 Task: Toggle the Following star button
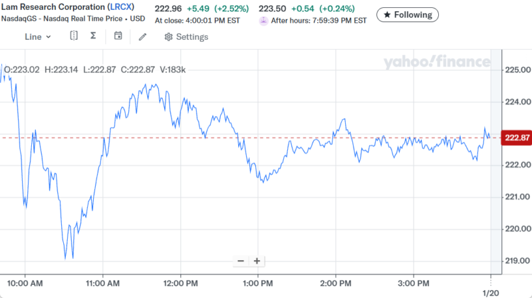(x=407, y=15)
